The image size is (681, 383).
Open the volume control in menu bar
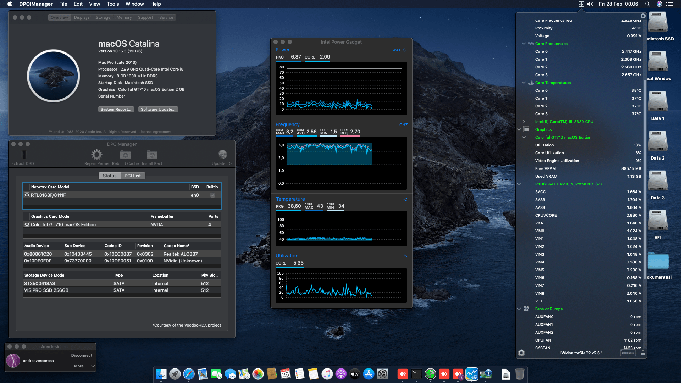pyautogui.click(x=590, y=4)
